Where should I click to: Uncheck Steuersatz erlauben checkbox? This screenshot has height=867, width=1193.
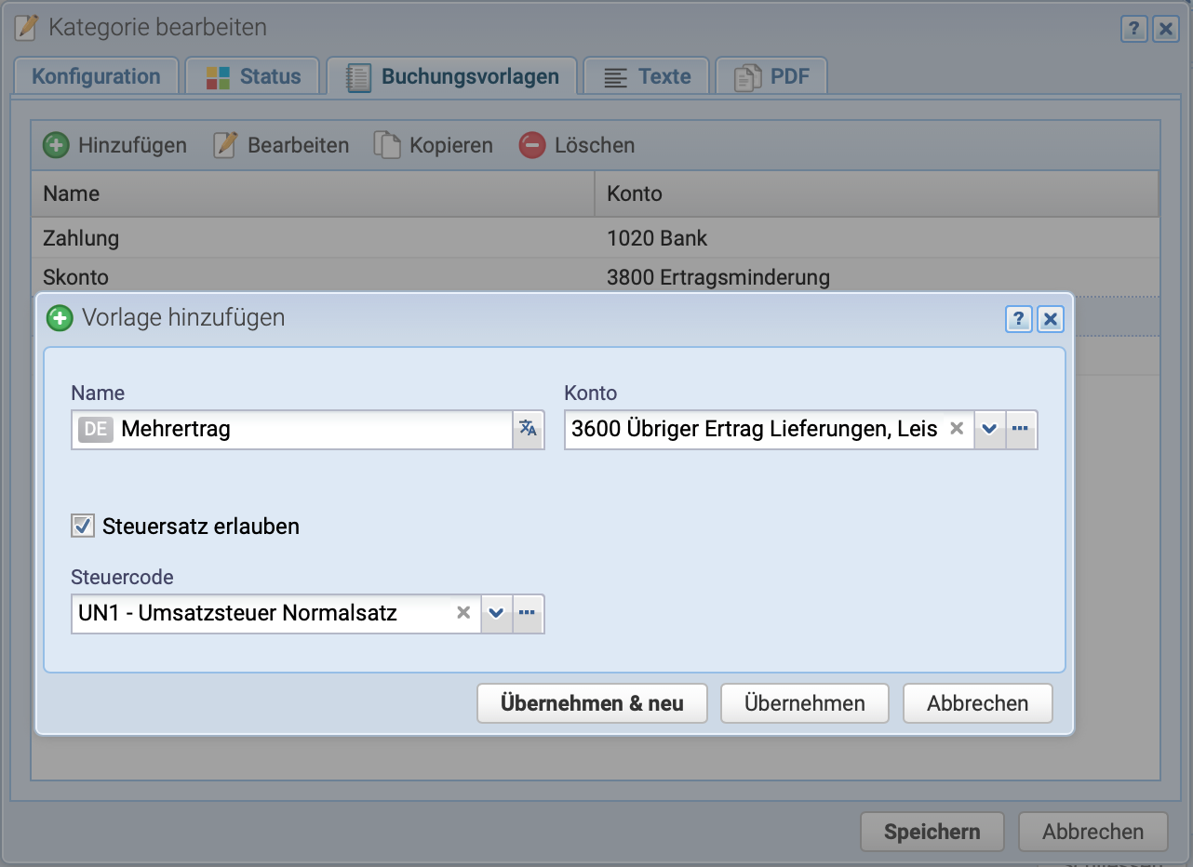point(83,527)
